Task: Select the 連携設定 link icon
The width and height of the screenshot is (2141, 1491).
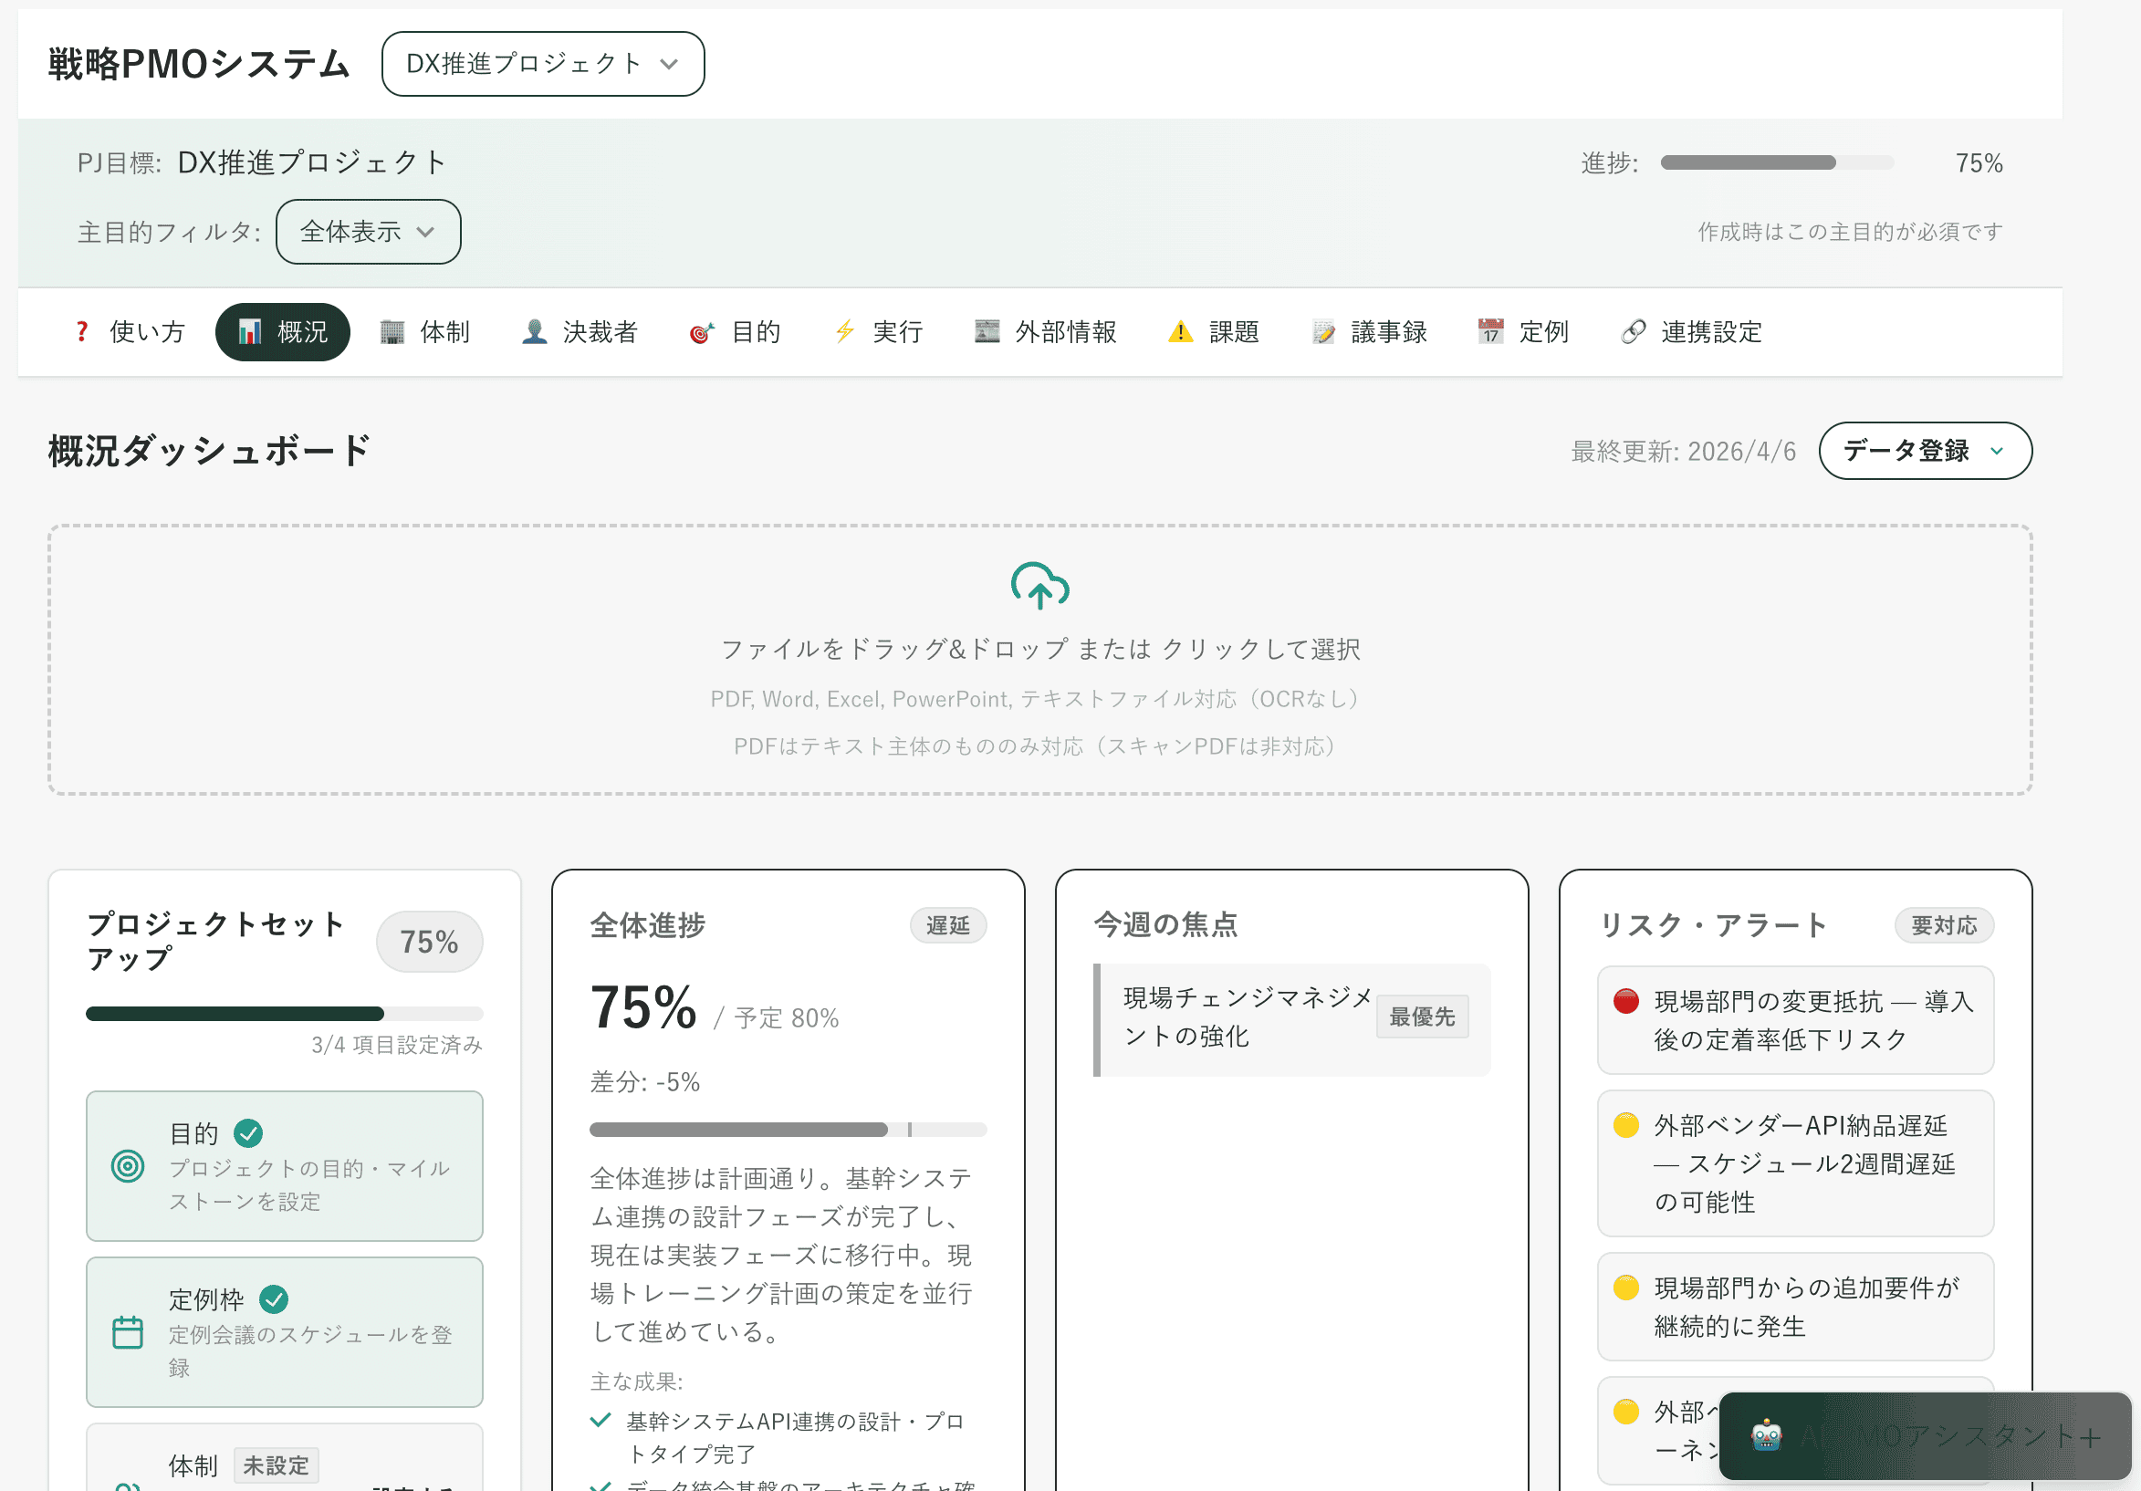Action: pyautogui.click(x=1633, y=332)
